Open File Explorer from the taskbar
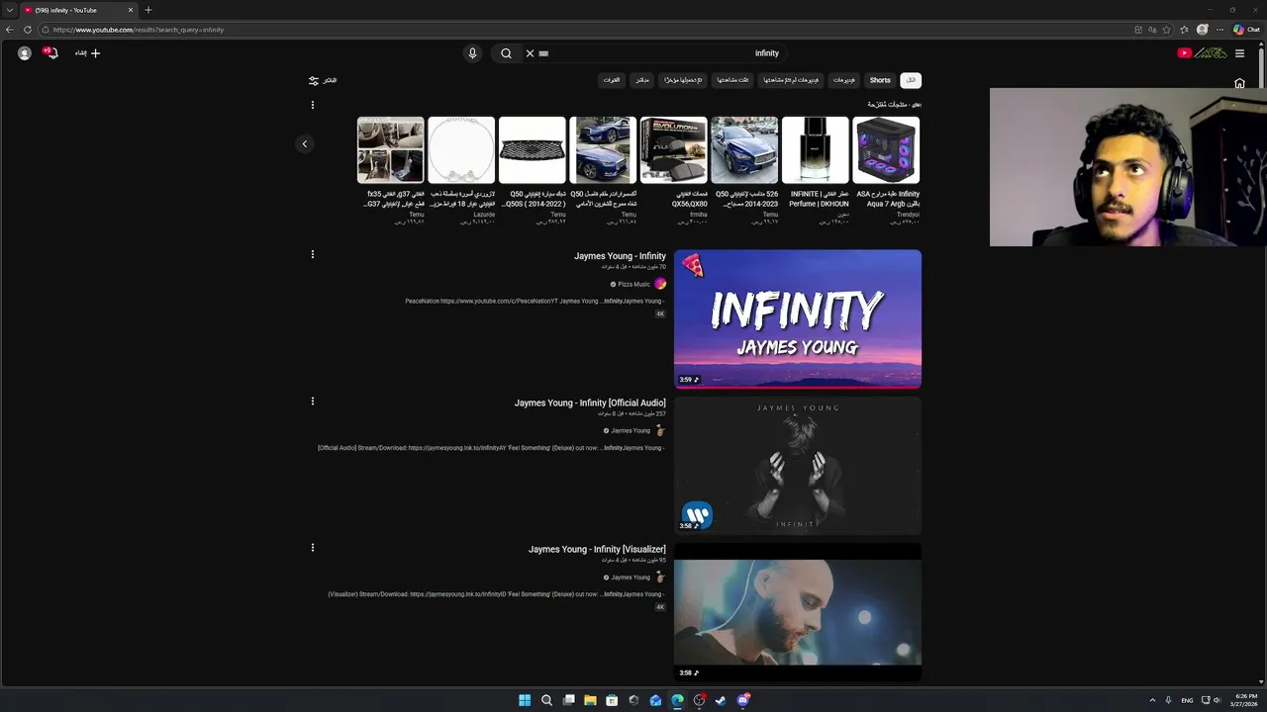The height and width of the screenshot is (712, 1267). point(590,700)
